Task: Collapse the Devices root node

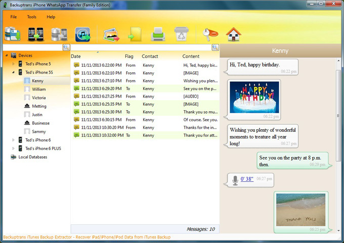Action: click(x=7, y=55)
